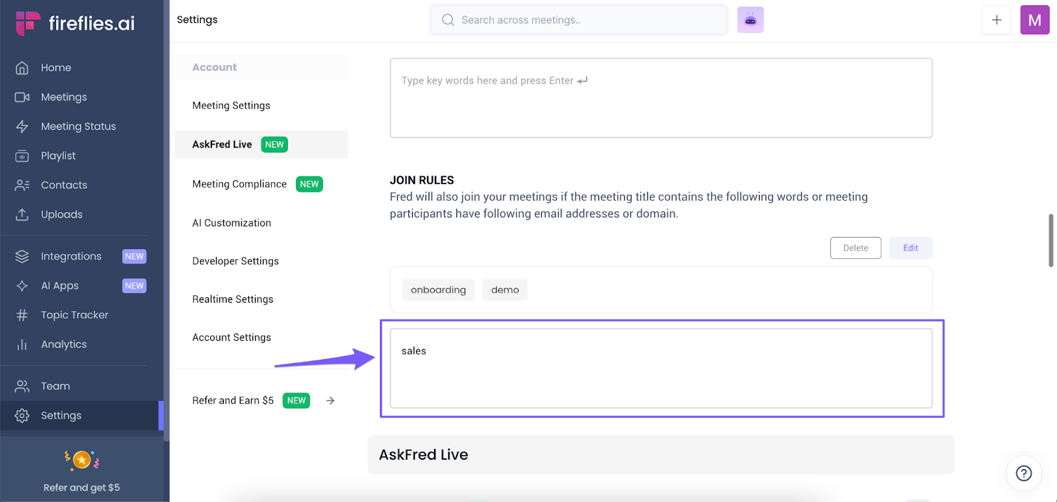Open Meeting Status page

(x=79, y=126)
